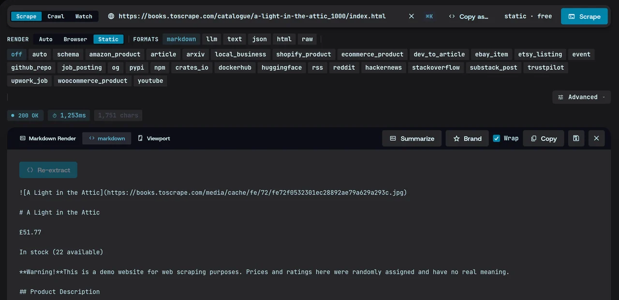Image resolution: width=619 pixels, height=300 pixels.
Task: Select the schema extractor chip
Action: point(68,54)
